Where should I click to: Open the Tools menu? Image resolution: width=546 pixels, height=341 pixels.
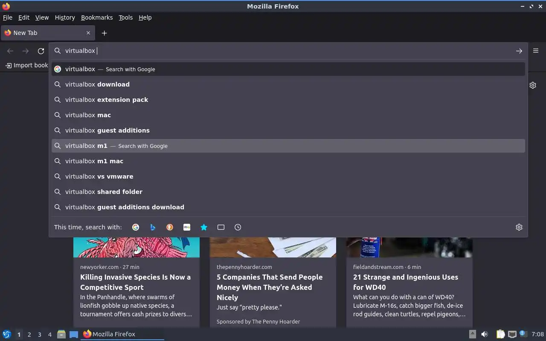tap(126, 17)
